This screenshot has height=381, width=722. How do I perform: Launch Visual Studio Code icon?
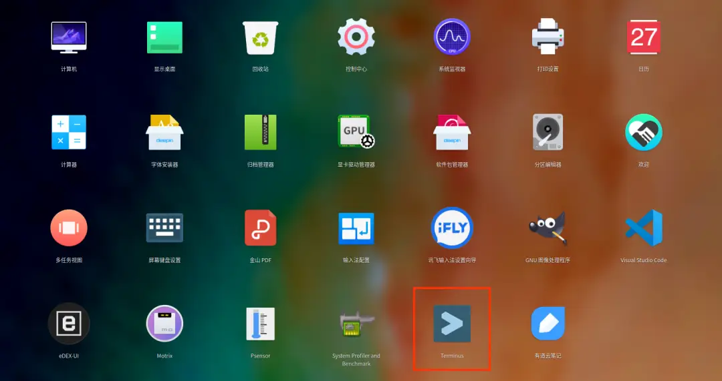[x=644, y=228]
